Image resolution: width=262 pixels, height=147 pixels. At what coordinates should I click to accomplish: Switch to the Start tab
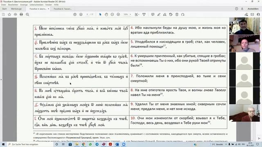[5, 9]
